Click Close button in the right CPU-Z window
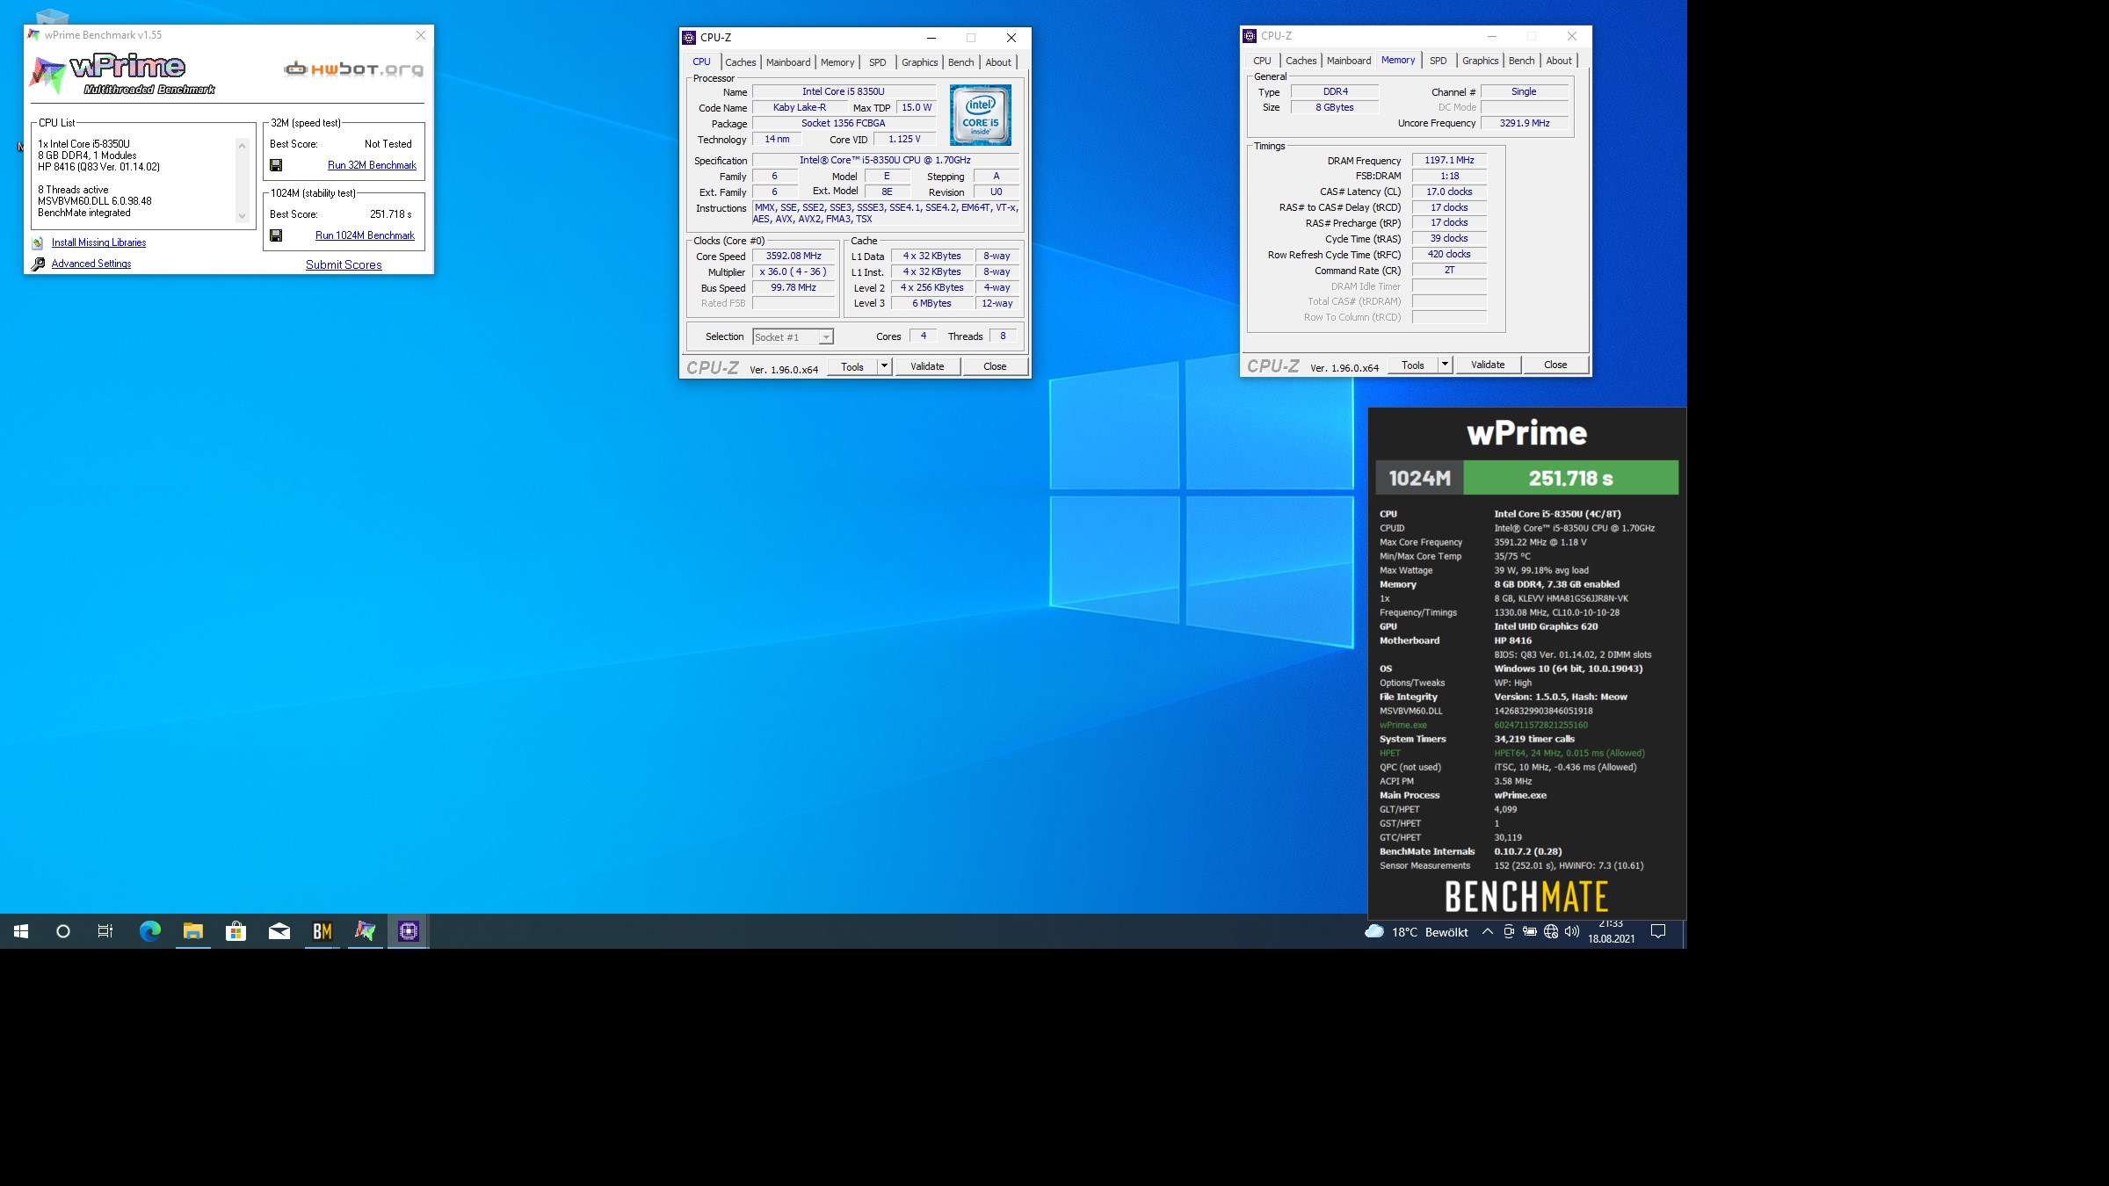Image resolution: width=2109 pixels, height=1186 pixels. (1555, 365)
